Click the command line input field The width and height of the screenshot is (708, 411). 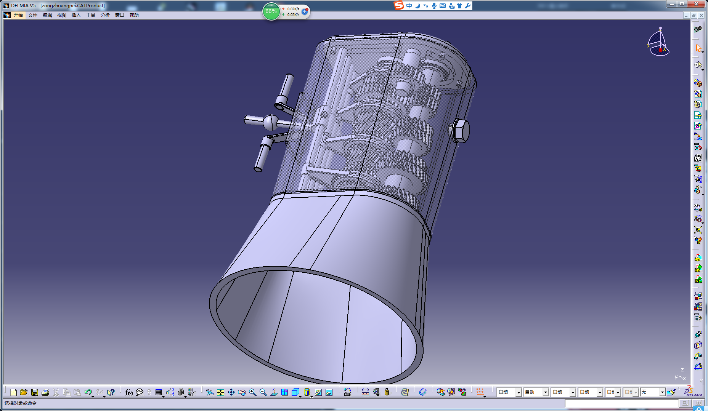[x=622, y=403]
